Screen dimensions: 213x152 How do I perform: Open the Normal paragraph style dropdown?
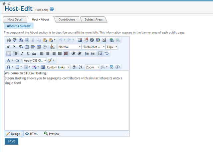[69, 47]
